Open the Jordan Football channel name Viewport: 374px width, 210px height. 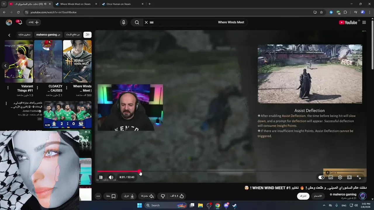click(x=31, y=111)
